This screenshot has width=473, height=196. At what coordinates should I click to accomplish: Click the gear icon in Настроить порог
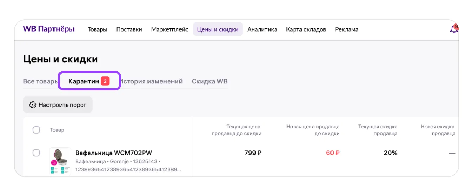coord(33,105)
